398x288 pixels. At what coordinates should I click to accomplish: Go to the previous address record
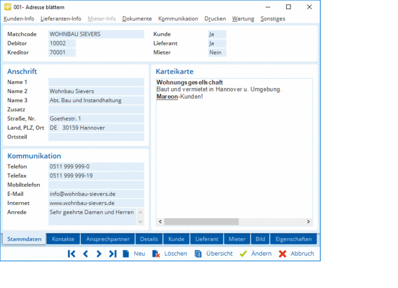[85, 254]
